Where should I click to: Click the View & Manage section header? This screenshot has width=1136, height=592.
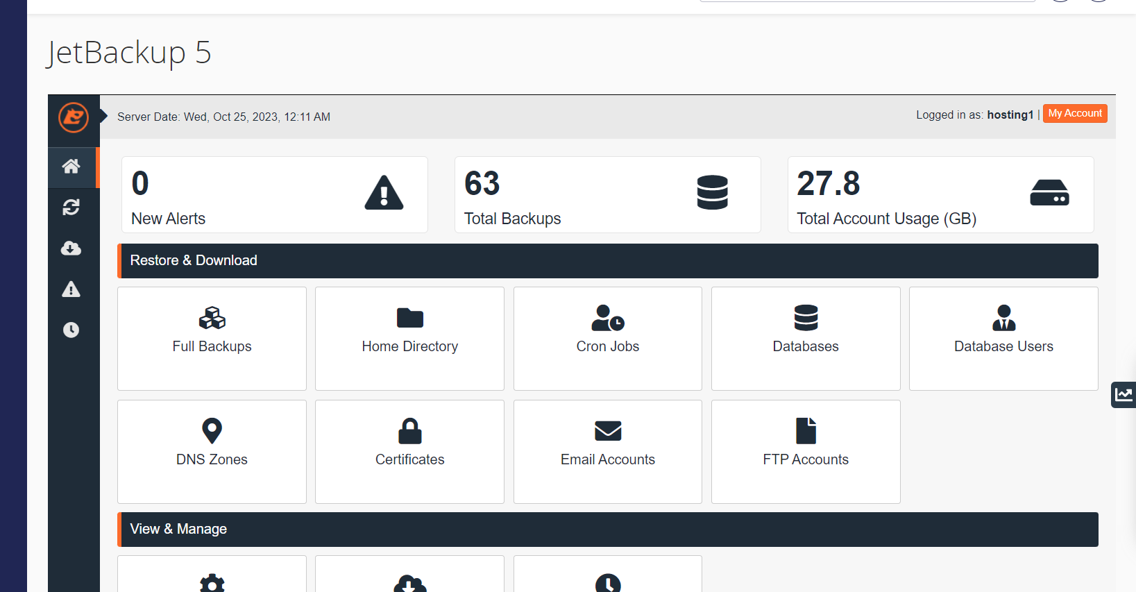click(608, 530)
